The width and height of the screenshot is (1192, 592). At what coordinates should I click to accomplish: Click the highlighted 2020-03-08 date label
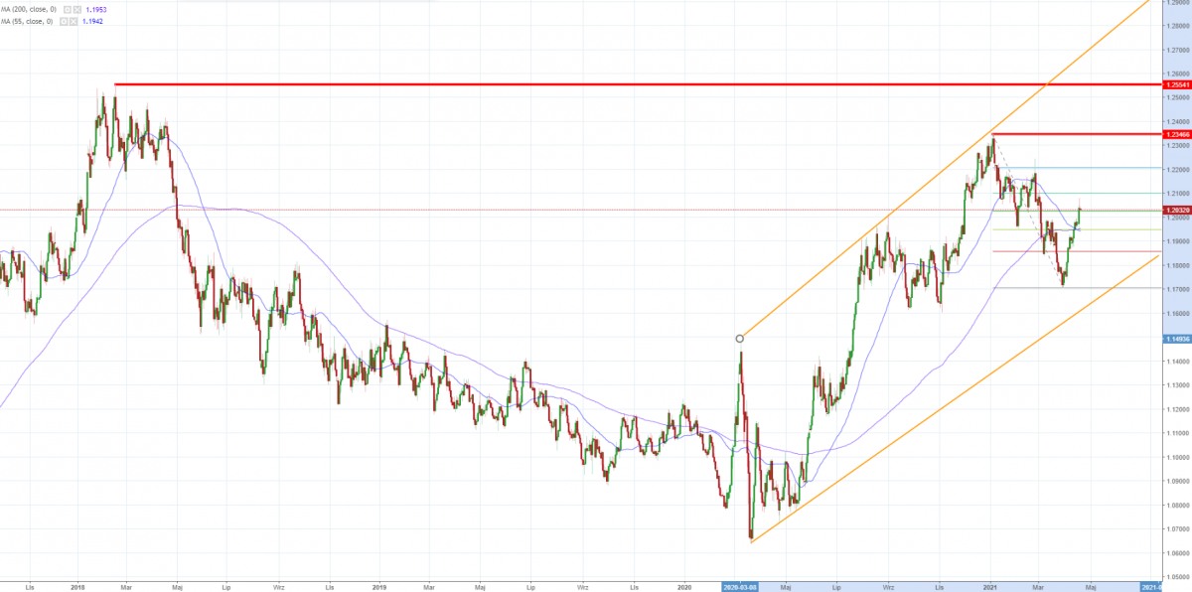click(740, 587)
